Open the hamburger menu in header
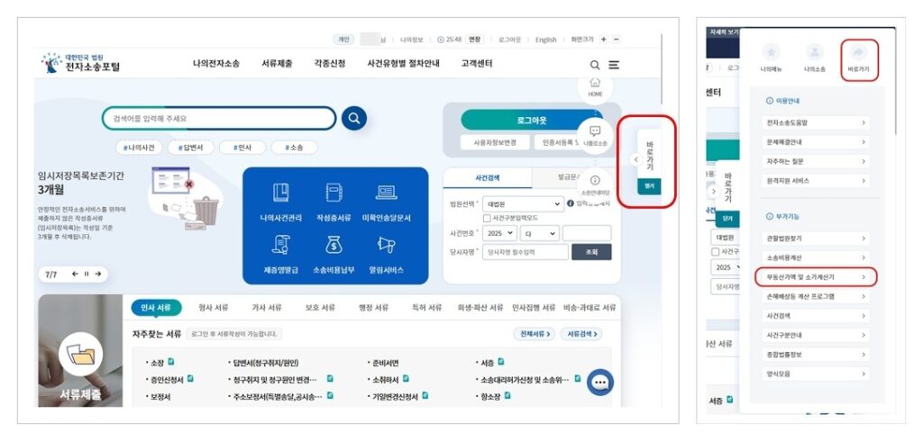The width and height of the screenshot is (923, 441). pos(614,65)
